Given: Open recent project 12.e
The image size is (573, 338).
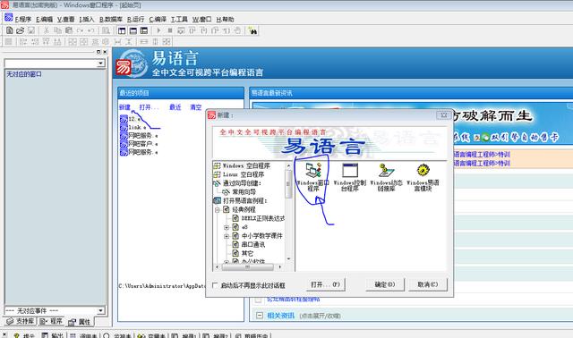Looking at the screenshot, I should (x=130, y=119).
